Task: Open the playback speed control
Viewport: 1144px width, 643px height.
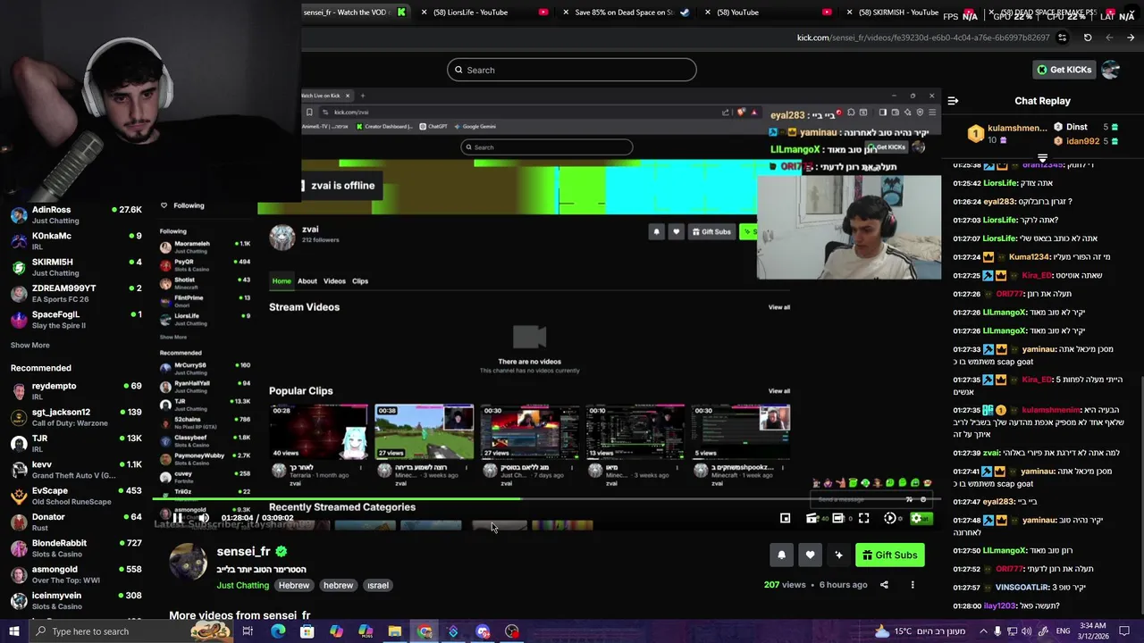Action: [889, 518]
